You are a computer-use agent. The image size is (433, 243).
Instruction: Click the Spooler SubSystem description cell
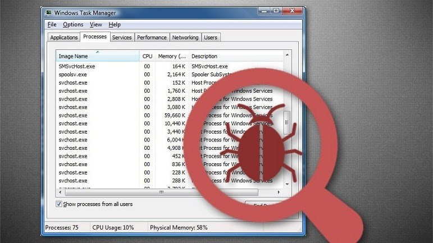pyautogui.click(x=211, y=75)
